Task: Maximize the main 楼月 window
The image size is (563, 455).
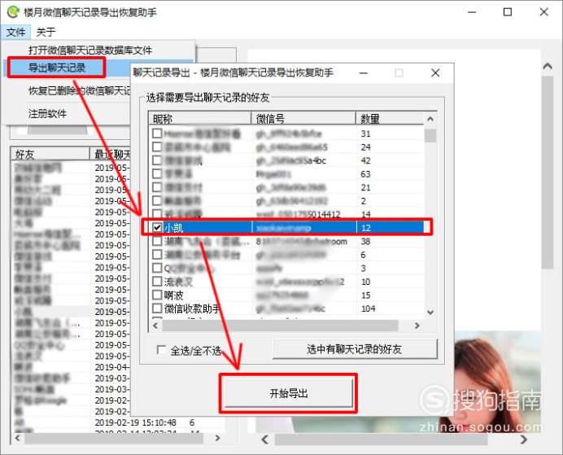Action: 508,12
